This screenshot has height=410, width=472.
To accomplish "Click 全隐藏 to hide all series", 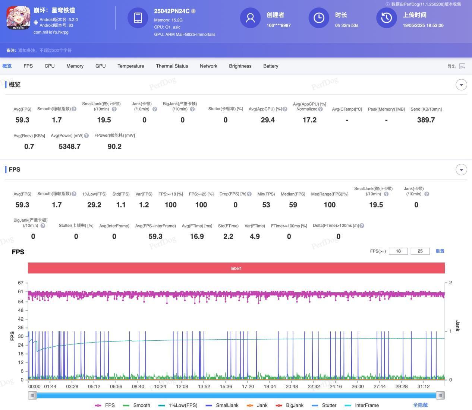I will coord(420,405).
